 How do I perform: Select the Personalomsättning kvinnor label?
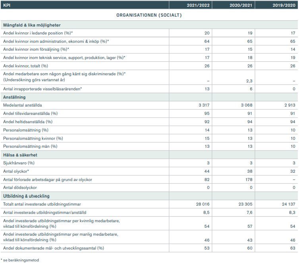coord(33,139)
